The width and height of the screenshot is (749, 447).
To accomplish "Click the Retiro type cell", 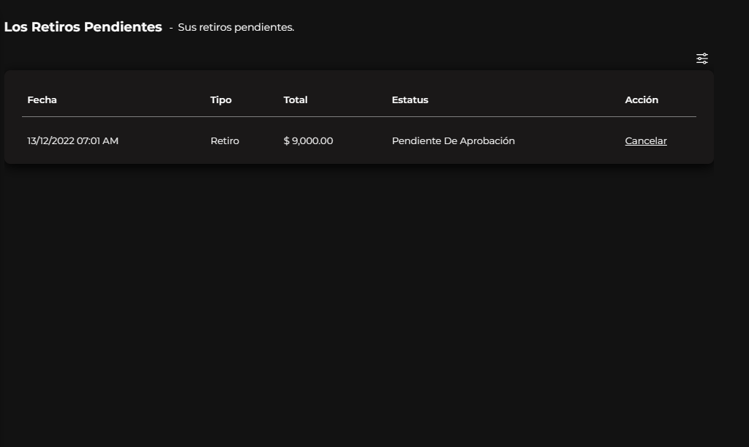I will pyautogui.click(x=225, y=141).
